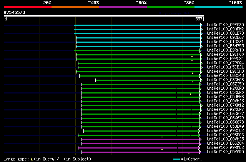Click the green alignment bar for B9RAT0
Image resolution: width=246 pixels, height=162 pixels.
[x=137, y=50]
